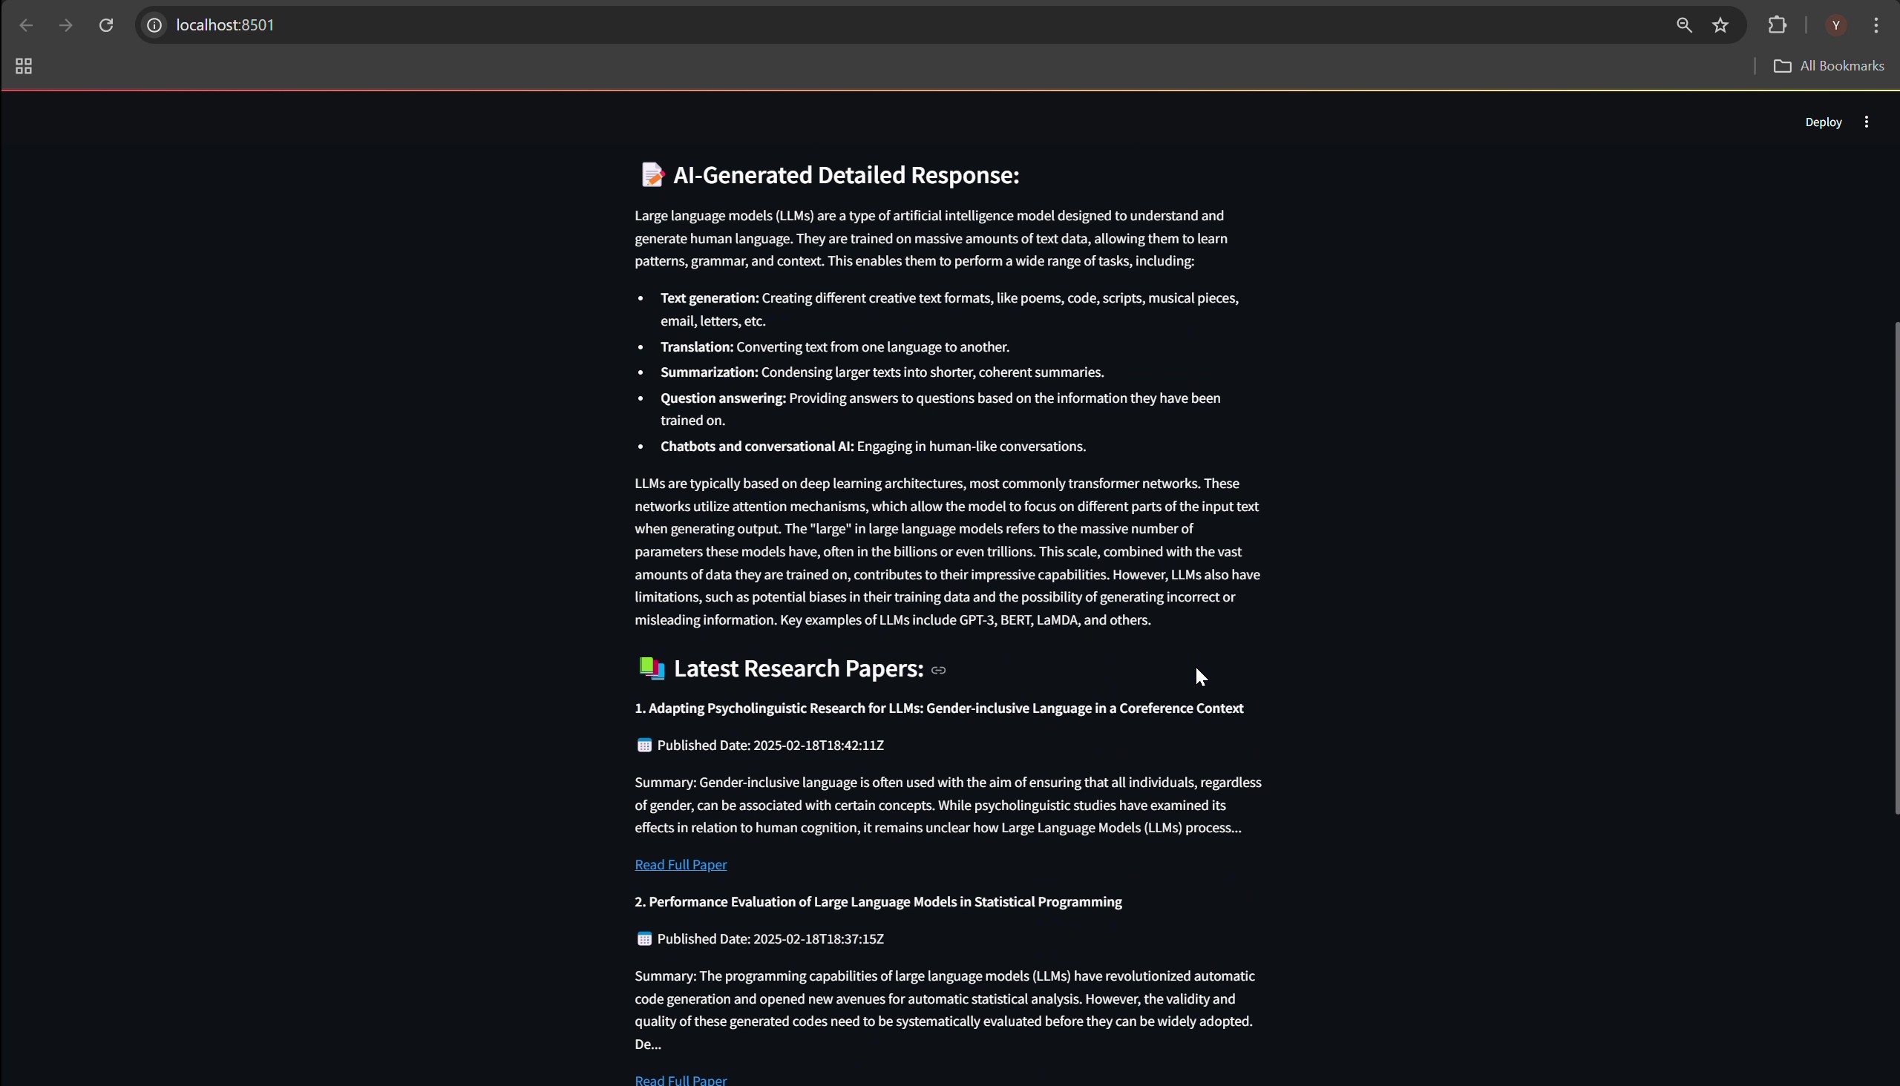The width and height of the screenshot is (1900, 1086).
Task: Click the magnifier icon in the address bar
Action: [1683, 24]
